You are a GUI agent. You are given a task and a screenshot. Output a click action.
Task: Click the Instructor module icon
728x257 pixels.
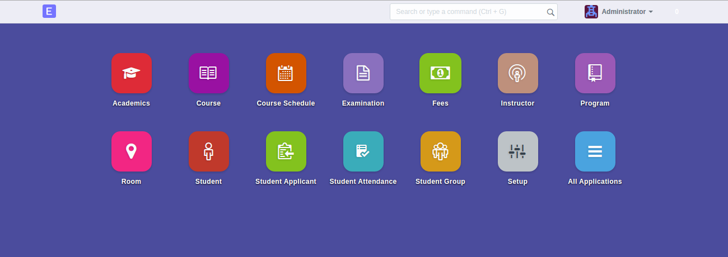(517, 73)
